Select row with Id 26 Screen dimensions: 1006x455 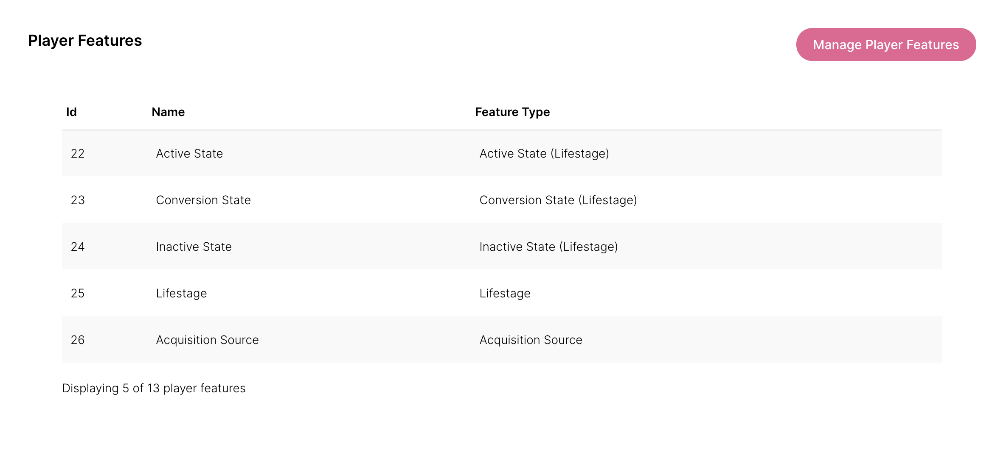tap(78, 340)
